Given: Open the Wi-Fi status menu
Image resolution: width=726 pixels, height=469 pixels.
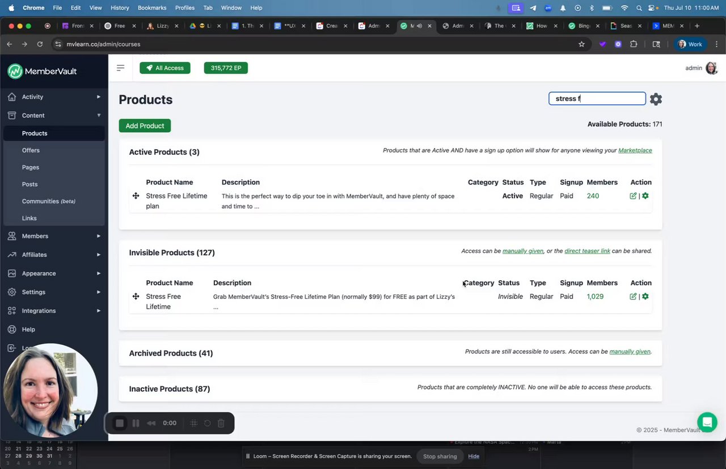Looking at the screenshot, I should tap(624, 8).
